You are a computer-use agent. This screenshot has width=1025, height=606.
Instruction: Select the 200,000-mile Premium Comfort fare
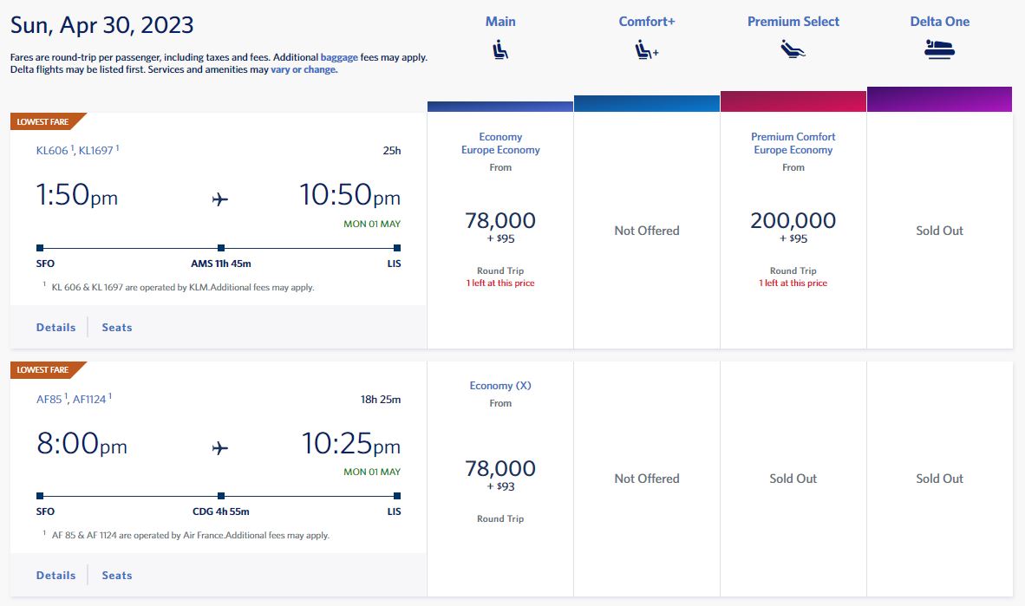793,223
